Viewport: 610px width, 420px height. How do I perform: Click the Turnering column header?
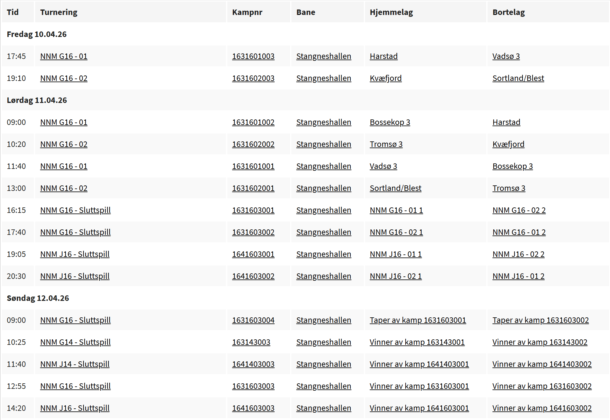point(59,12)
